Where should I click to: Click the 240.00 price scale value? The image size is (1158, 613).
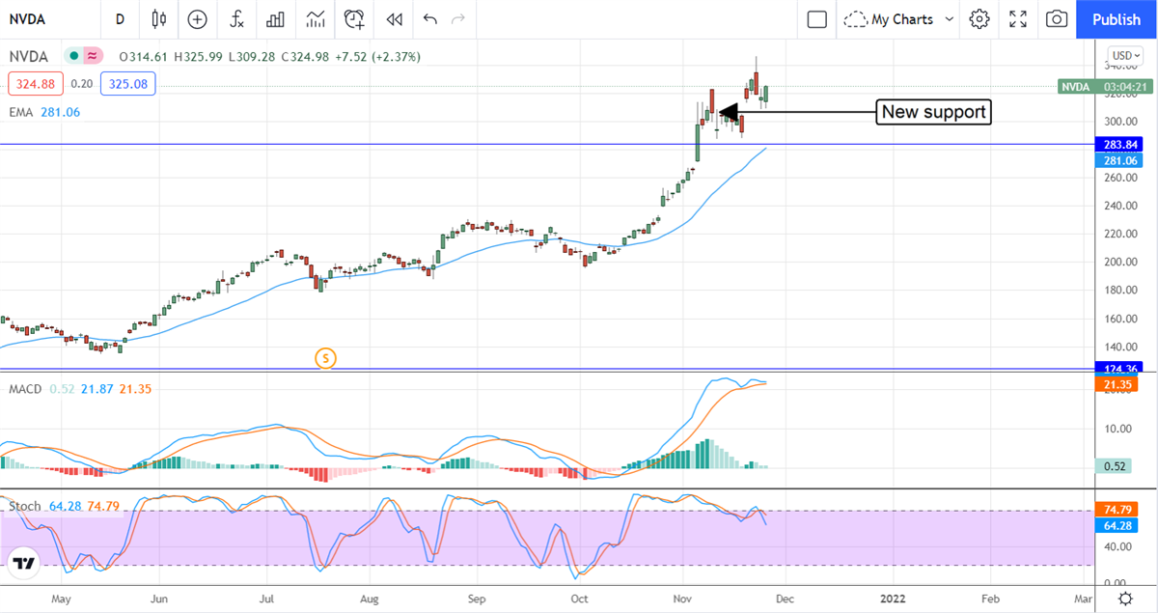pos(1119,206)
